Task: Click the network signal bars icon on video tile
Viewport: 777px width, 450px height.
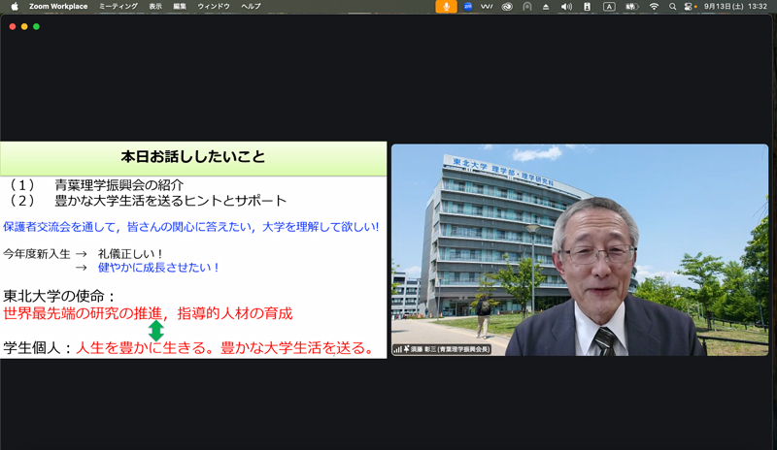Action: pos(397,349)
